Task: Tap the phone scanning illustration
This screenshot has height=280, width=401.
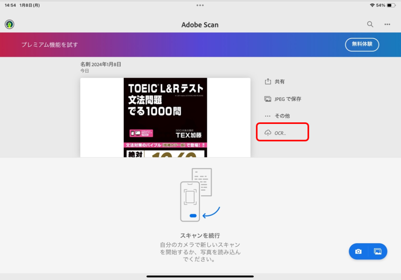Action: (200, 195)
